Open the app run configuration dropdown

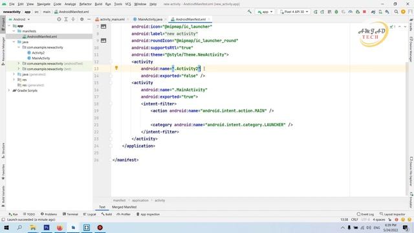(265, 12)
